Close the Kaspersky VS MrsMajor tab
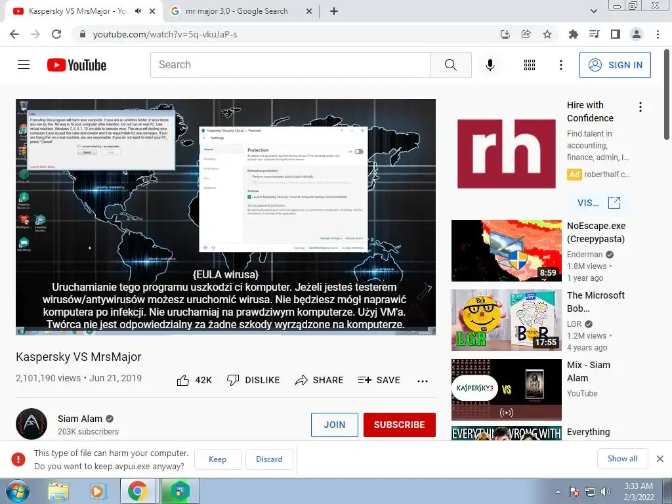Image resolution: width=672 pixels, height=504 pixels. (x=152, y=12)
